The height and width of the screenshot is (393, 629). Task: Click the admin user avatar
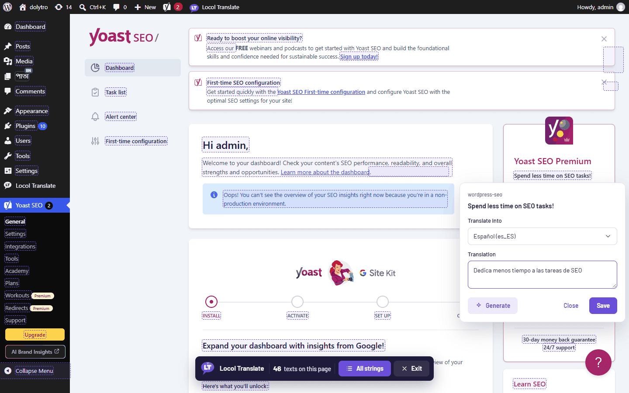621,7
